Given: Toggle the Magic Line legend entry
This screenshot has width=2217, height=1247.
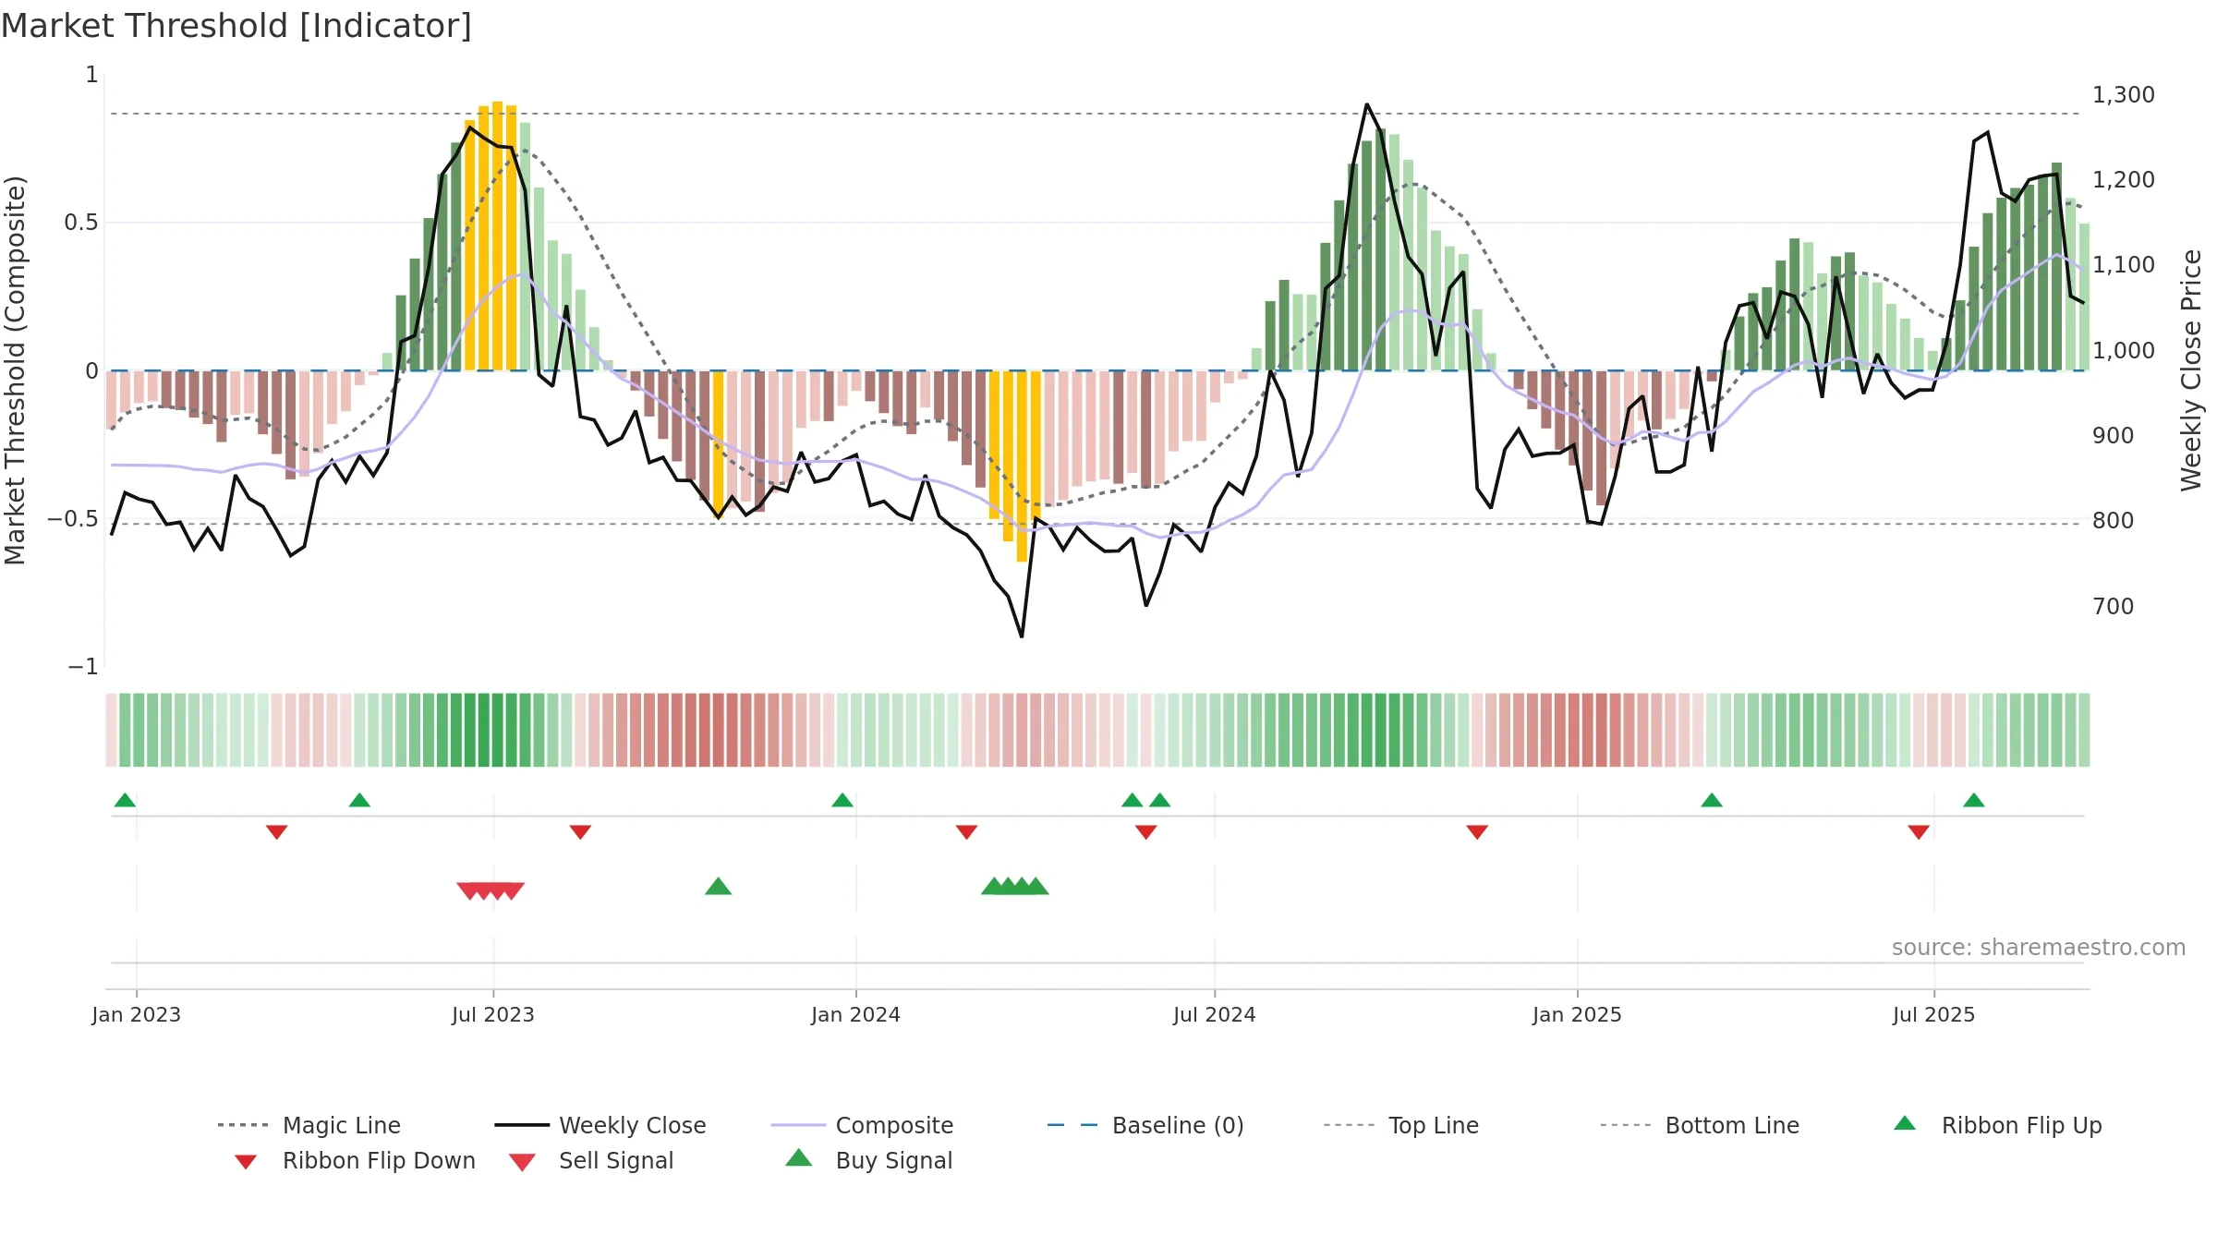Looking at the screenshot, I should point(309,1125).
